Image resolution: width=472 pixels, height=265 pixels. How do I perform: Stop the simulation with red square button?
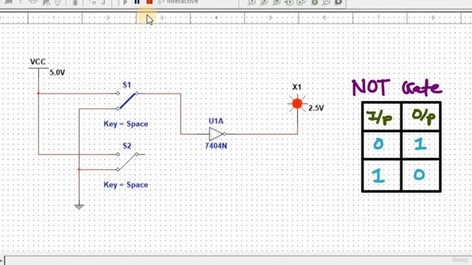pos(149,1)
